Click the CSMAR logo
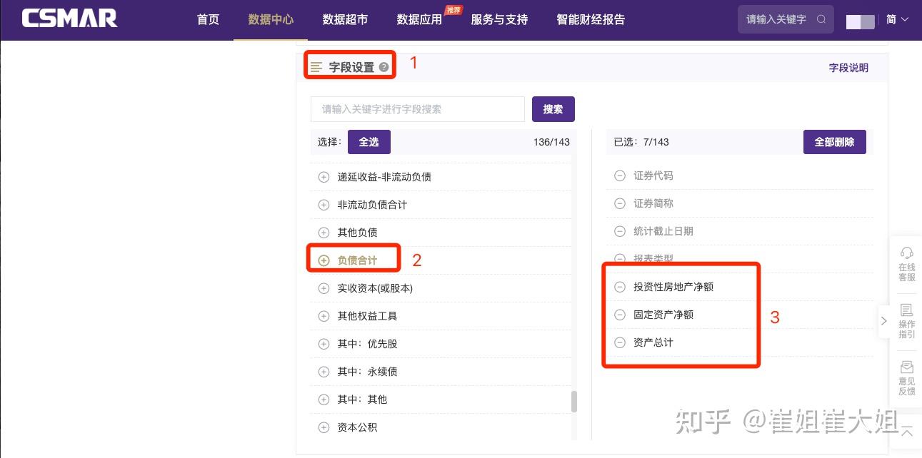922x458 pixels. click(x=69, y=19)
